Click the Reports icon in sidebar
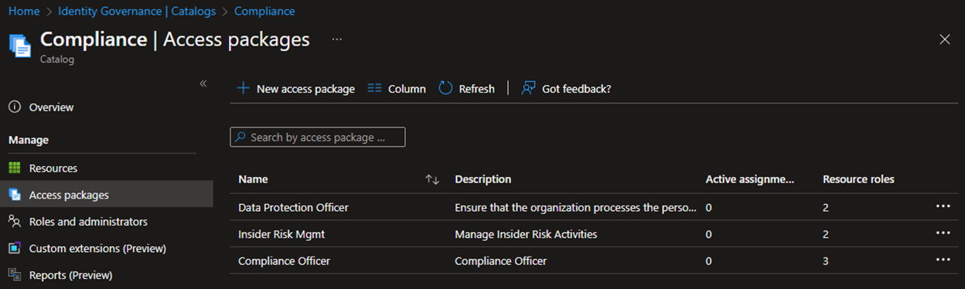Image resolution: width=965 pixels, height=289 pixels. tap(14, 275)
